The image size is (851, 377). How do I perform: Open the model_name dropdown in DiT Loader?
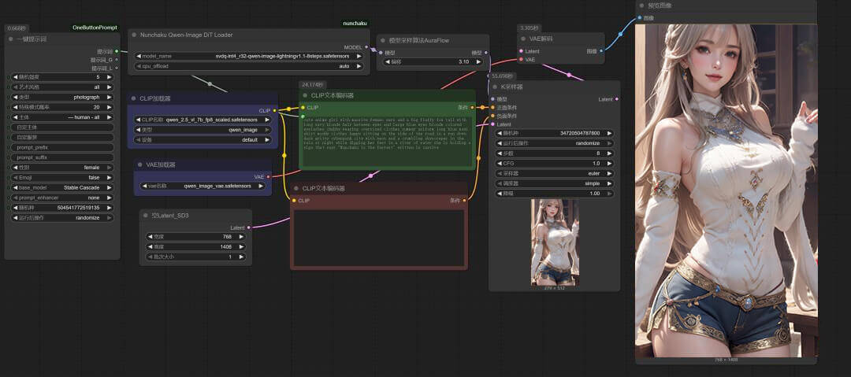(x=249, y=56)
